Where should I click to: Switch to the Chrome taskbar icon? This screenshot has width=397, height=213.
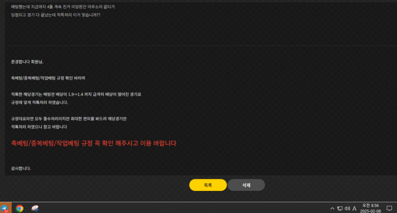click(x=19, y=208)
